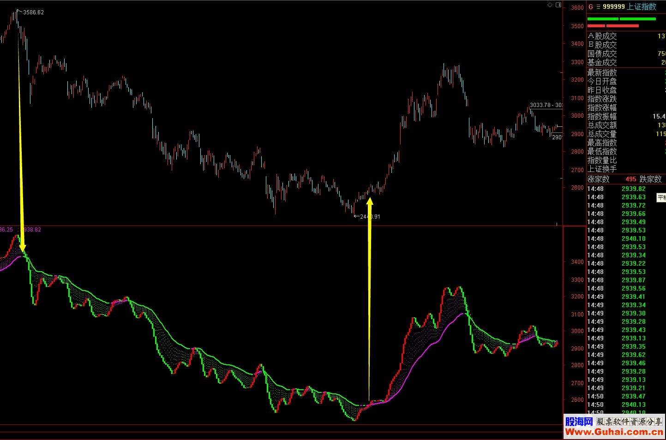Screen dimensions: 666x440
Task: Click the 跌家数 label
Action: click(x=650, y=179)
